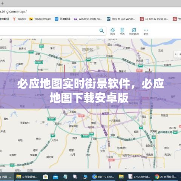Open the folder icon before C:\Users on taskbar
The image size is (181, 181).
point(121,177)
